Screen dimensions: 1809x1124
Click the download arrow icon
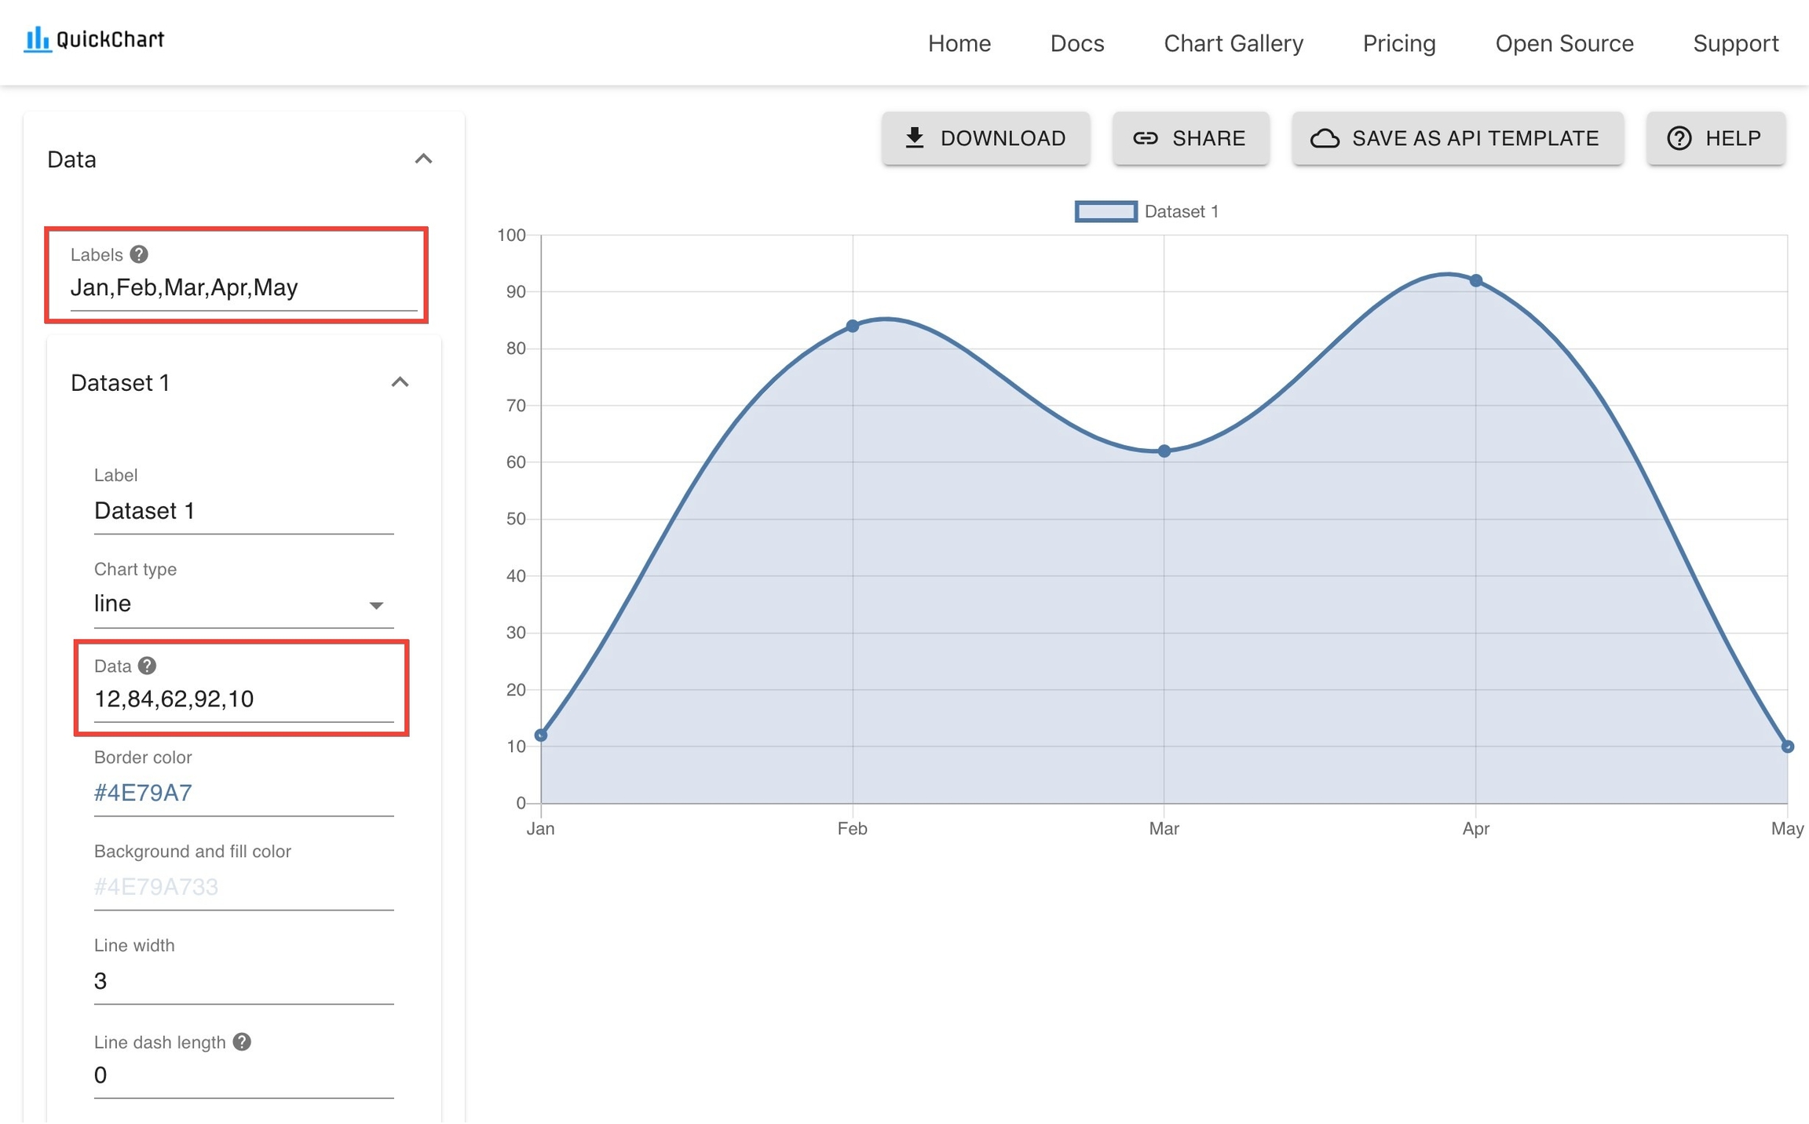915,138
